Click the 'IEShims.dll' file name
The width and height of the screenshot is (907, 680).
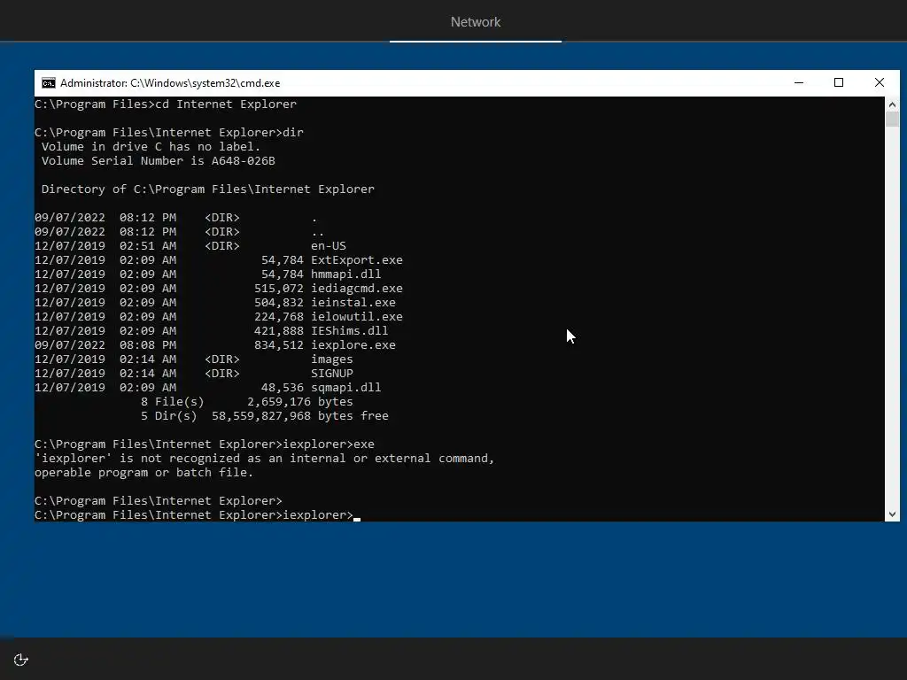click(x=350, y=331)
